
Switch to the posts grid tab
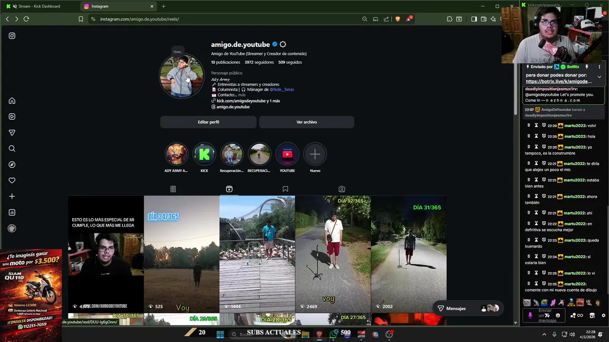(173, 189)
